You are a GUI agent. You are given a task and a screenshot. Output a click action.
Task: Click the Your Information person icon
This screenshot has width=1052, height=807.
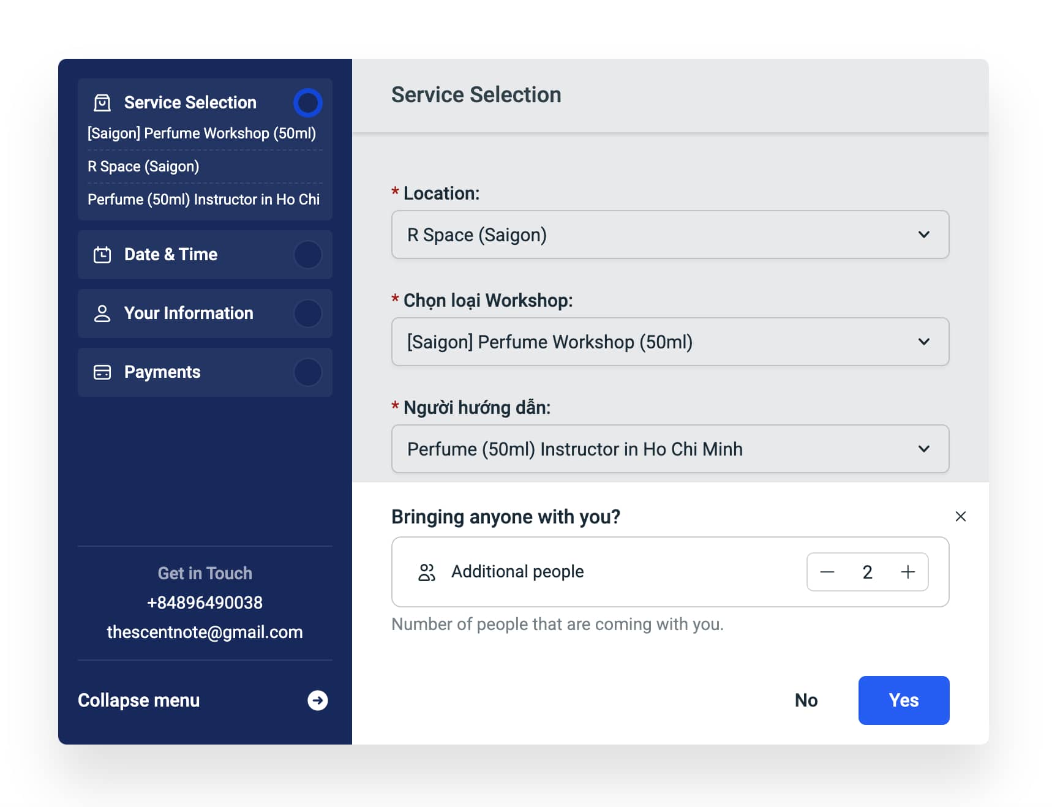click(x=102, y=313)
